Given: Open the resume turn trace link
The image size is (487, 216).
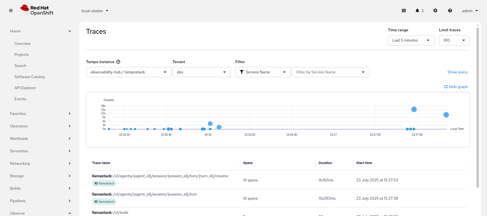Looking at the screenshot, I should 160,176.
